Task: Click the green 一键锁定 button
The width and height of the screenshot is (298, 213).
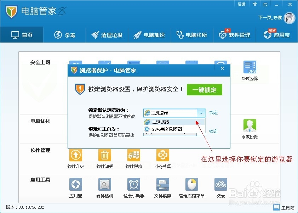Action: point(205,90)
